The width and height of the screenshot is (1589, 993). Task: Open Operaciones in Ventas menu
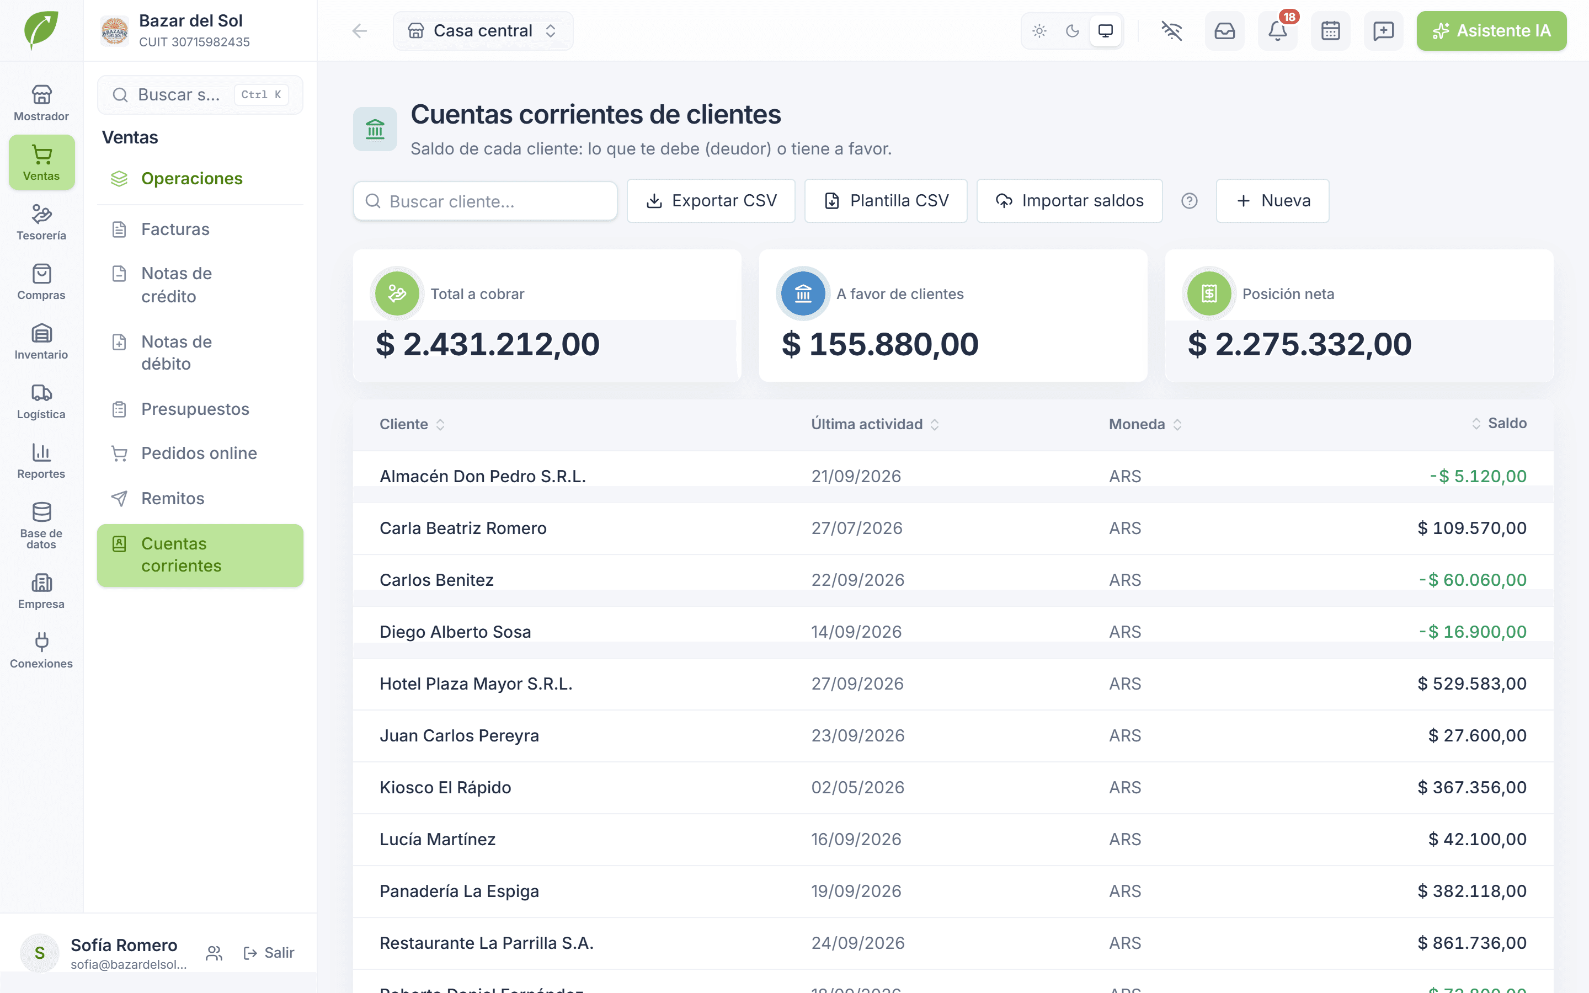(x=200, y=179)
